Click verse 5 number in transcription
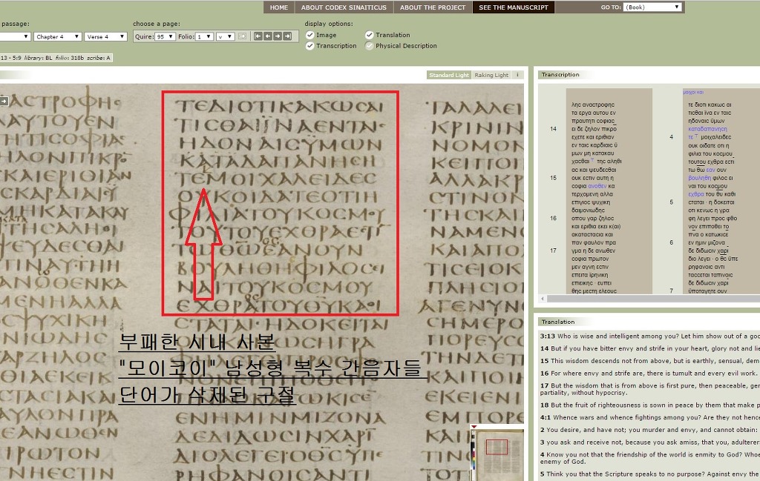Screen dimensions: 760x481 click(x=671, y=202)
